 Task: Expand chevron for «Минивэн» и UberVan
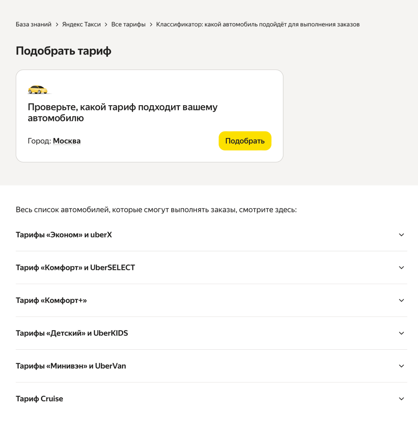click(401, 366)
